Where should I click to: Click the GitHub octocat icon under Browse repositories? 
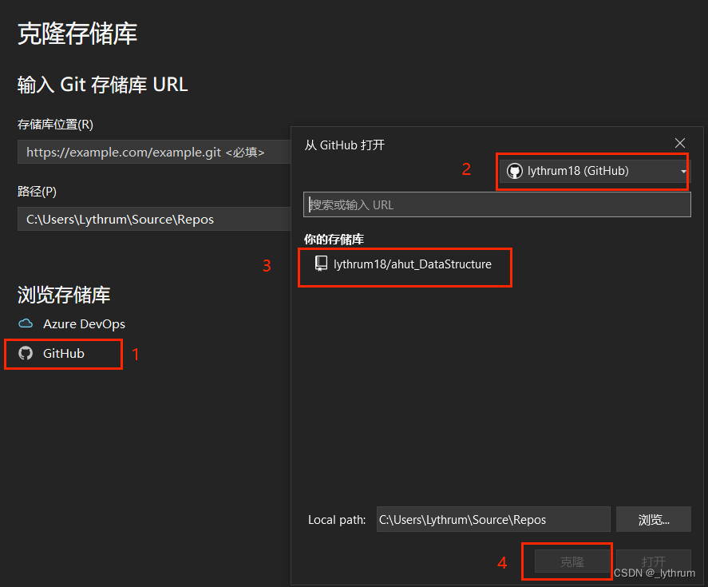[26, 353]
